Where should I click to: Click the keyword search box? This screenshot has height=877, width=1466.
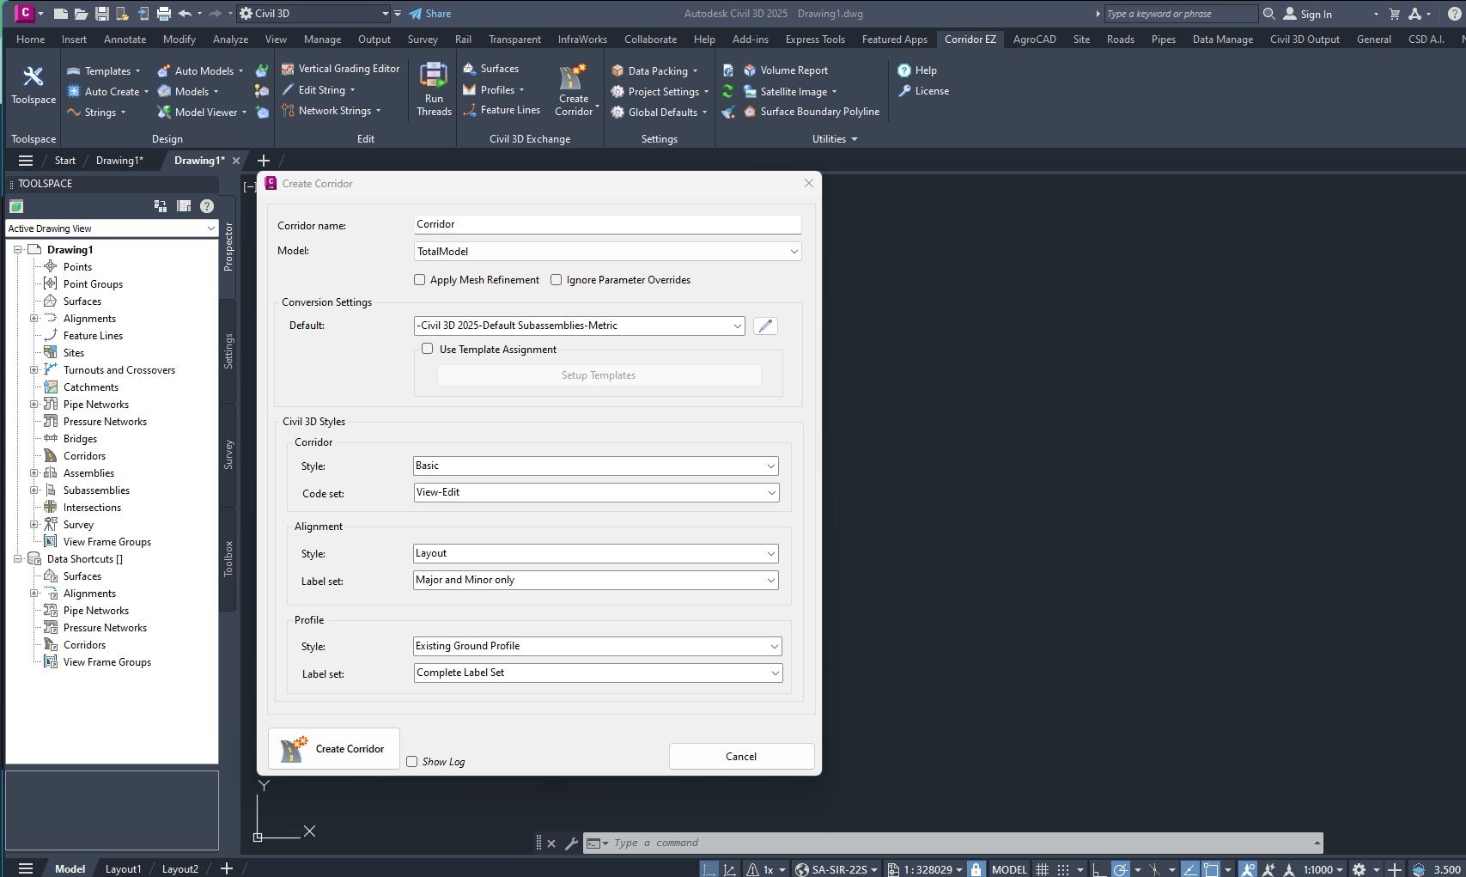click(1180, 14)
